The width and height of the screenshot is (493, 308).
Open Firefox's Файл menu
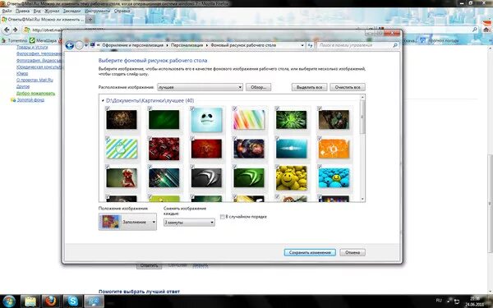7,11
